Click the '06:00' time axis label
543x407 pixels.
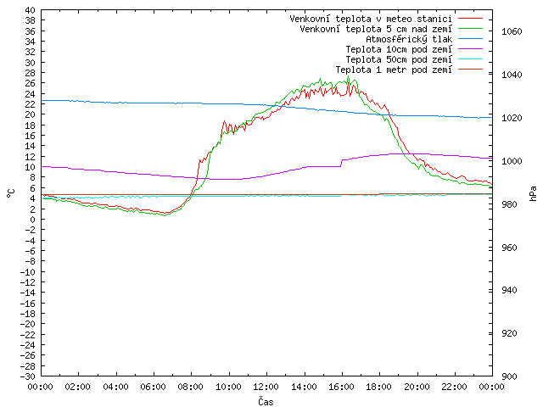pos(153,387)
